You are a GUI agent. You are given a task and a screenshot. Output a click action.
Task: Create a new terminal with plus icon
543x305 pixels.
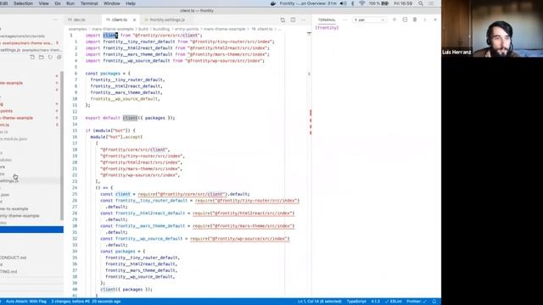(394, 19)
